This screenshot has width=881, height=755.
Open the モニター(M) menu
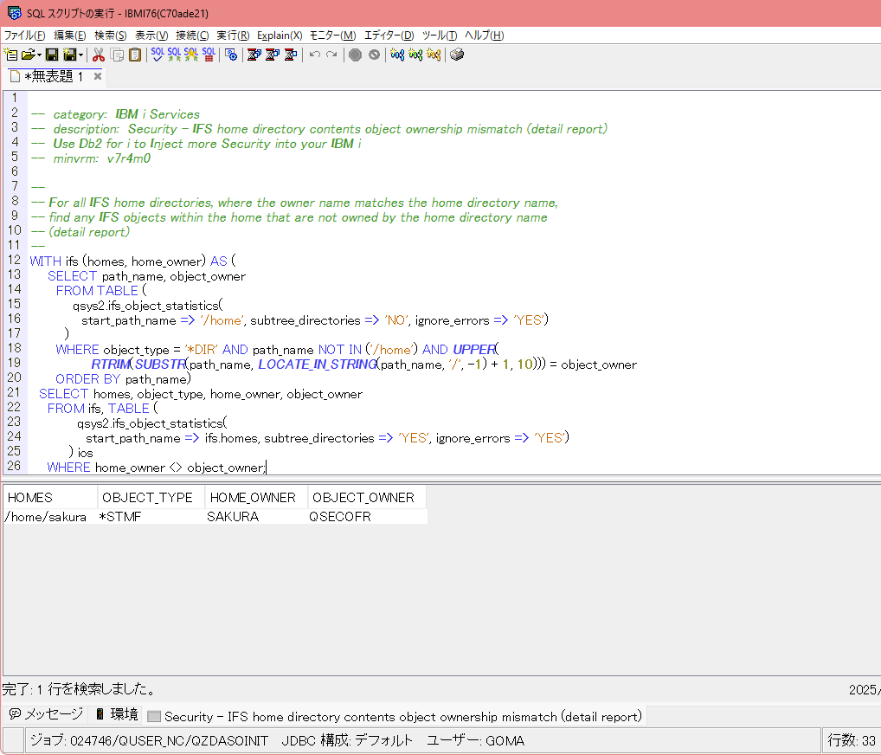click(332, 35)
